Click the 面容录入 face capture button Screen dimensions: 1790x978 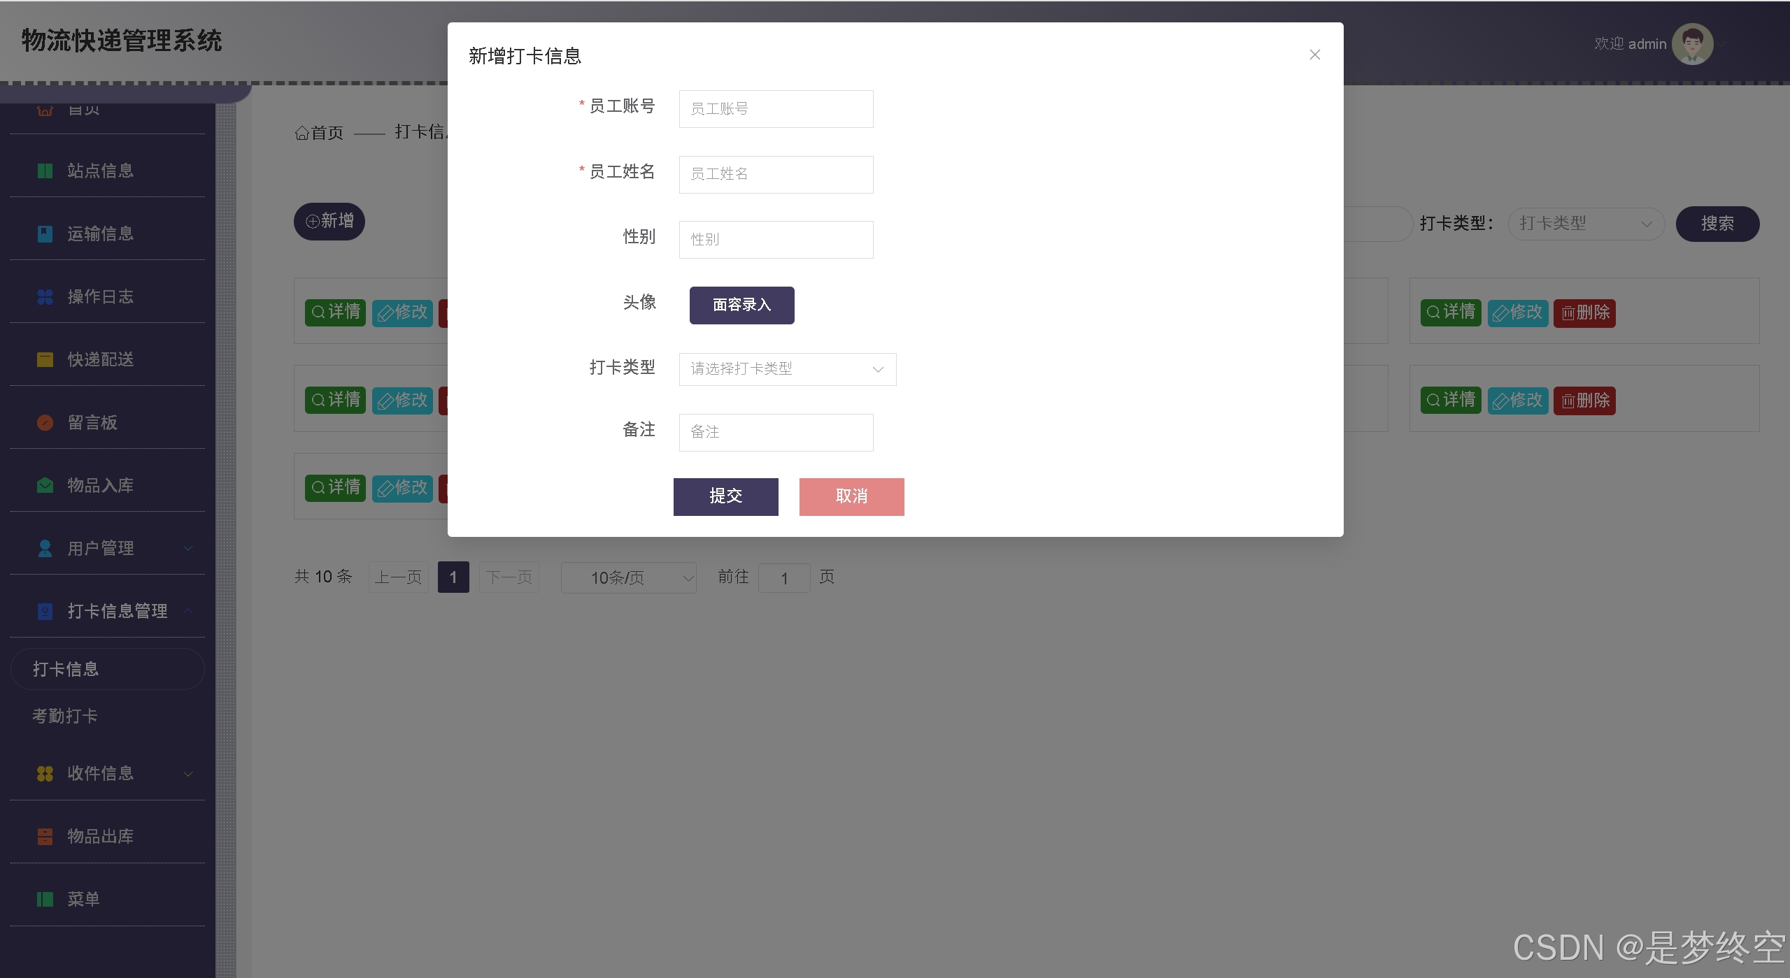741,305
